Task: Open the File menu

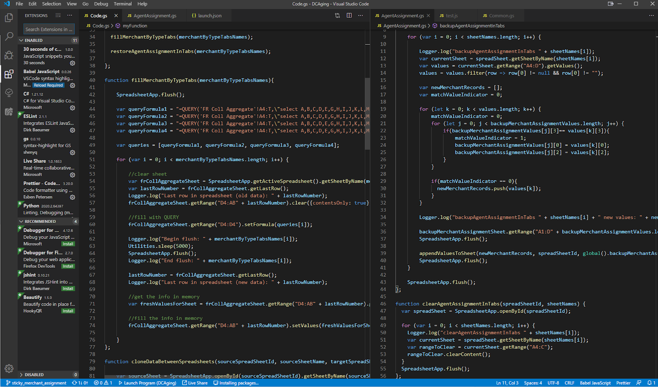Action: pos(19,4)
